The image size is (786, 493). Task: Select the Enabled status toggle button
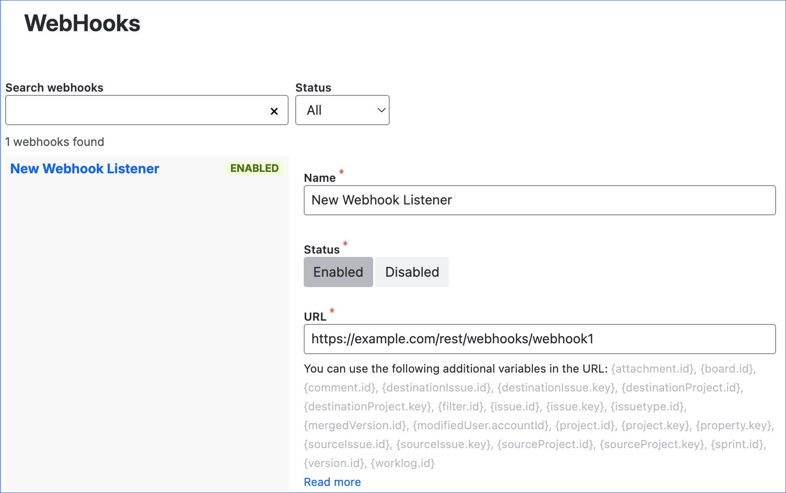[x=338, y=272]
